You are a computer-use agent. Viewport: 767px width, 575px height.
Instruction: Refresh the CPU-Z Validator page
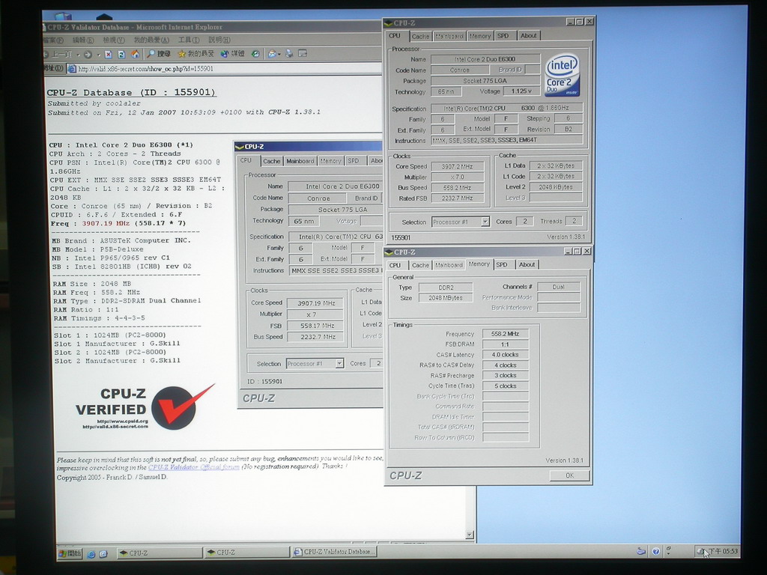pos(121,54)
